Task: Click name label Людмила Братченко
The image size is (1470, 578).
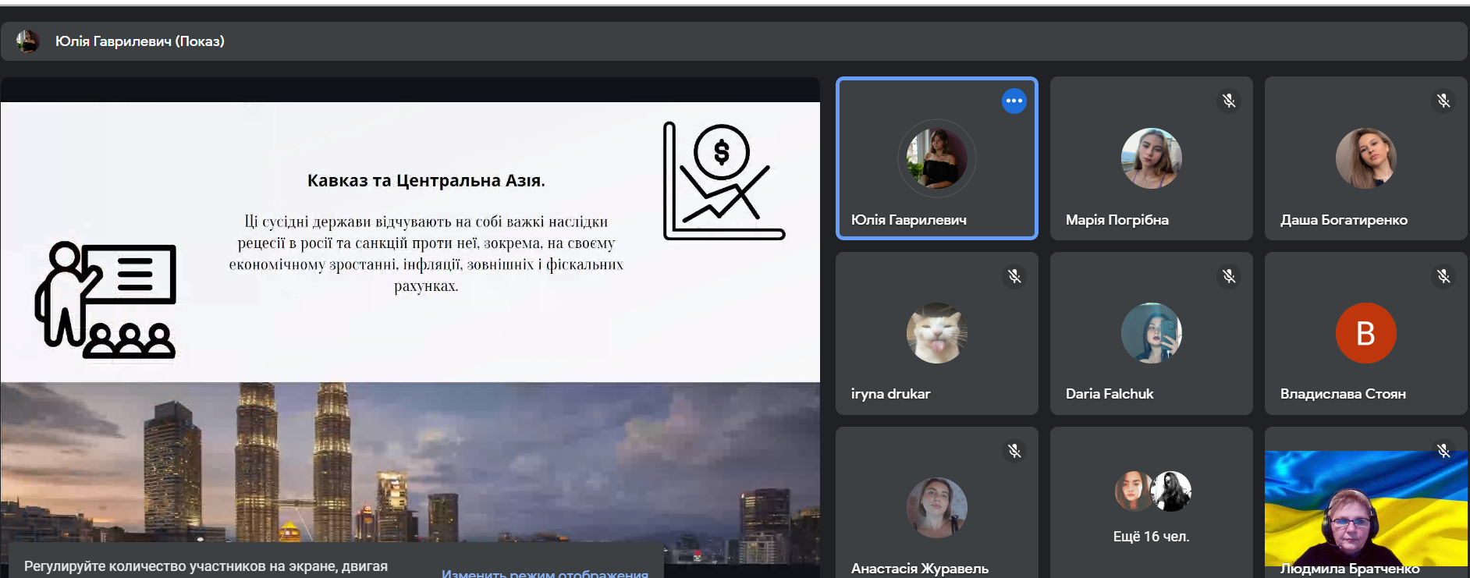Action: (x=1350, y=569)
